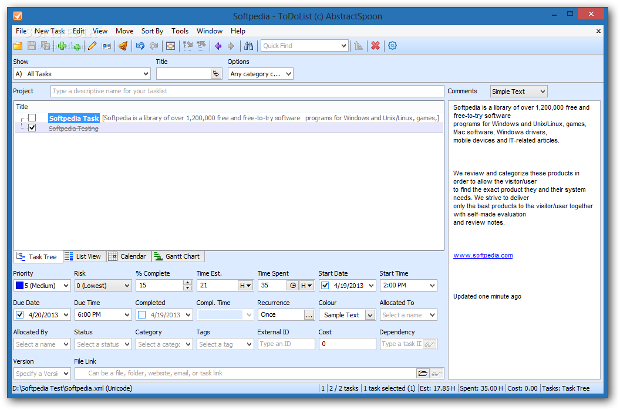Open the Version specify dropdown

pyautogui.click(x=42, y=373)
